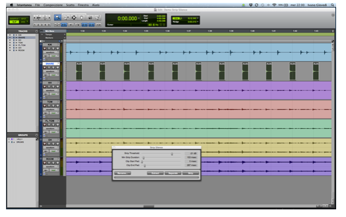Viewport: 346px width, 217px height.
Task: Solo the KIK track
Action: tap(53, 49)
